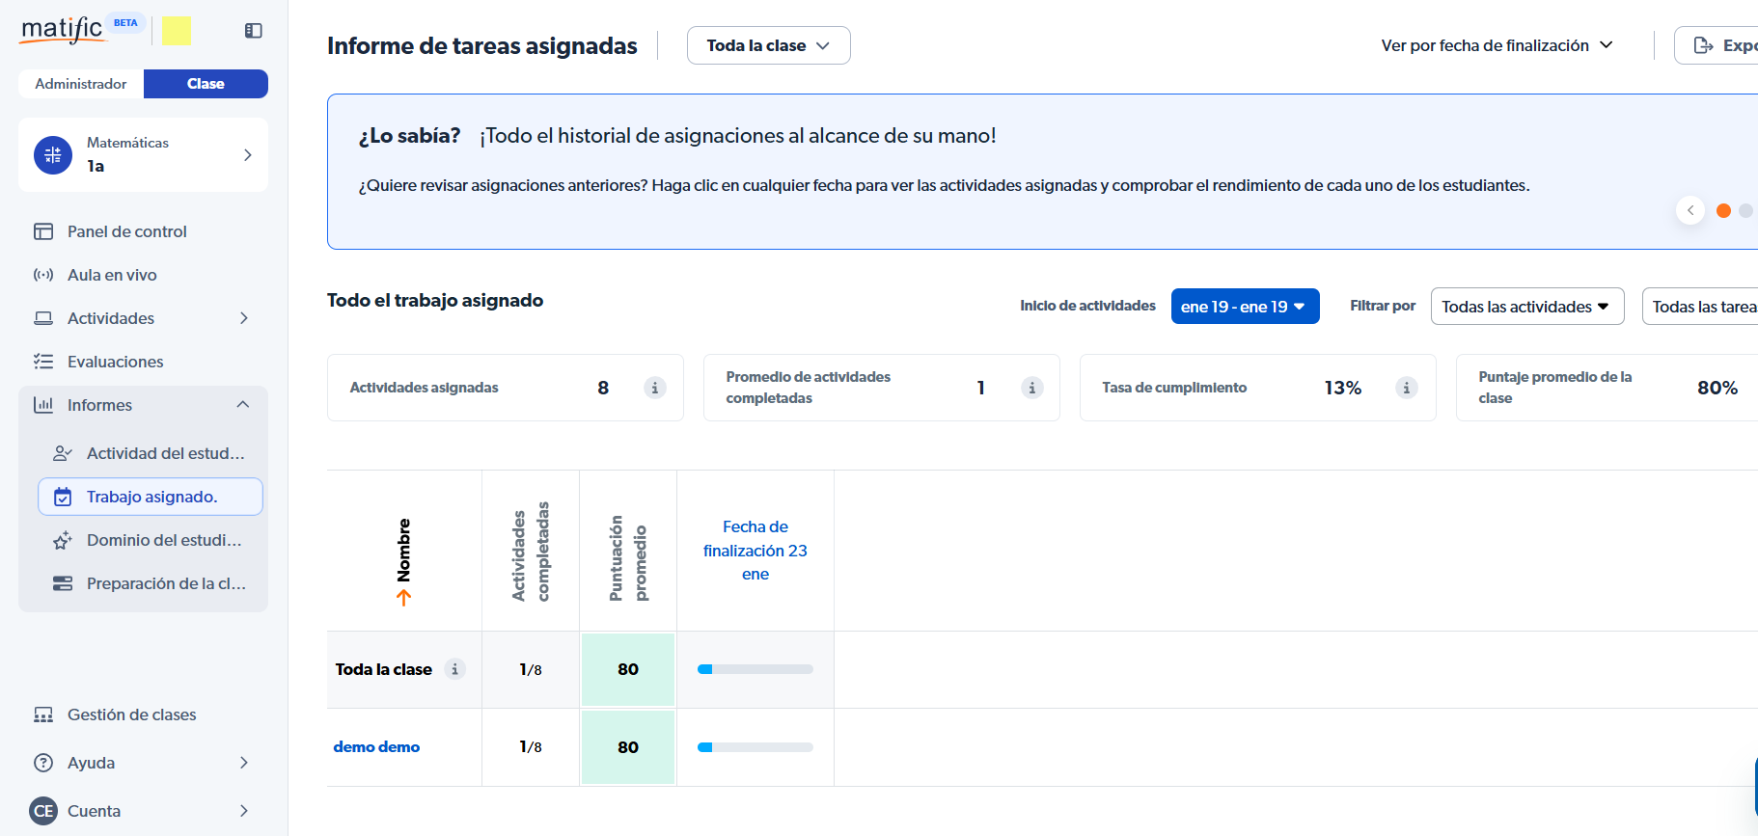Click the info icon for Tasa de cumplimiento
Image resolution: width=1758 pixels, height=836 pixels.
(x=1406, y=388)
